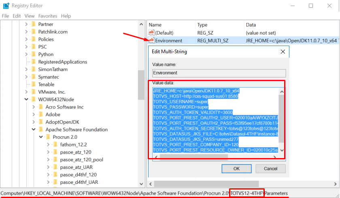Select the SimonTatham tree item

click(x=53, y=69)
